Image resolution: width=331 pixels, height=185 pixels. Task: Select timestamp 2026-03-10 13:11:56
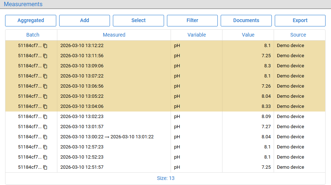82,55
